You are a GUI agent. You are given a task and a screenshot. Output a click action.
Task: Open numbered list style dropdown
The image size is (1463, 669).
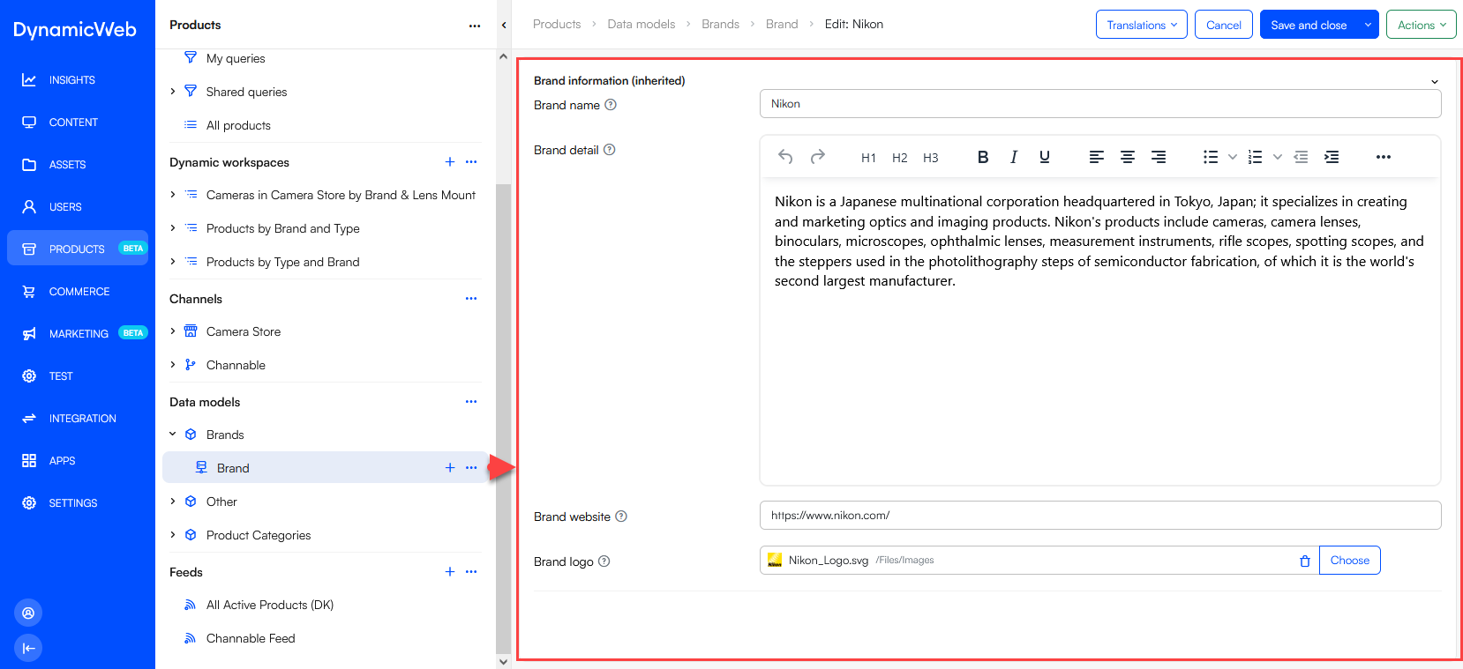tap(1277, 157)
